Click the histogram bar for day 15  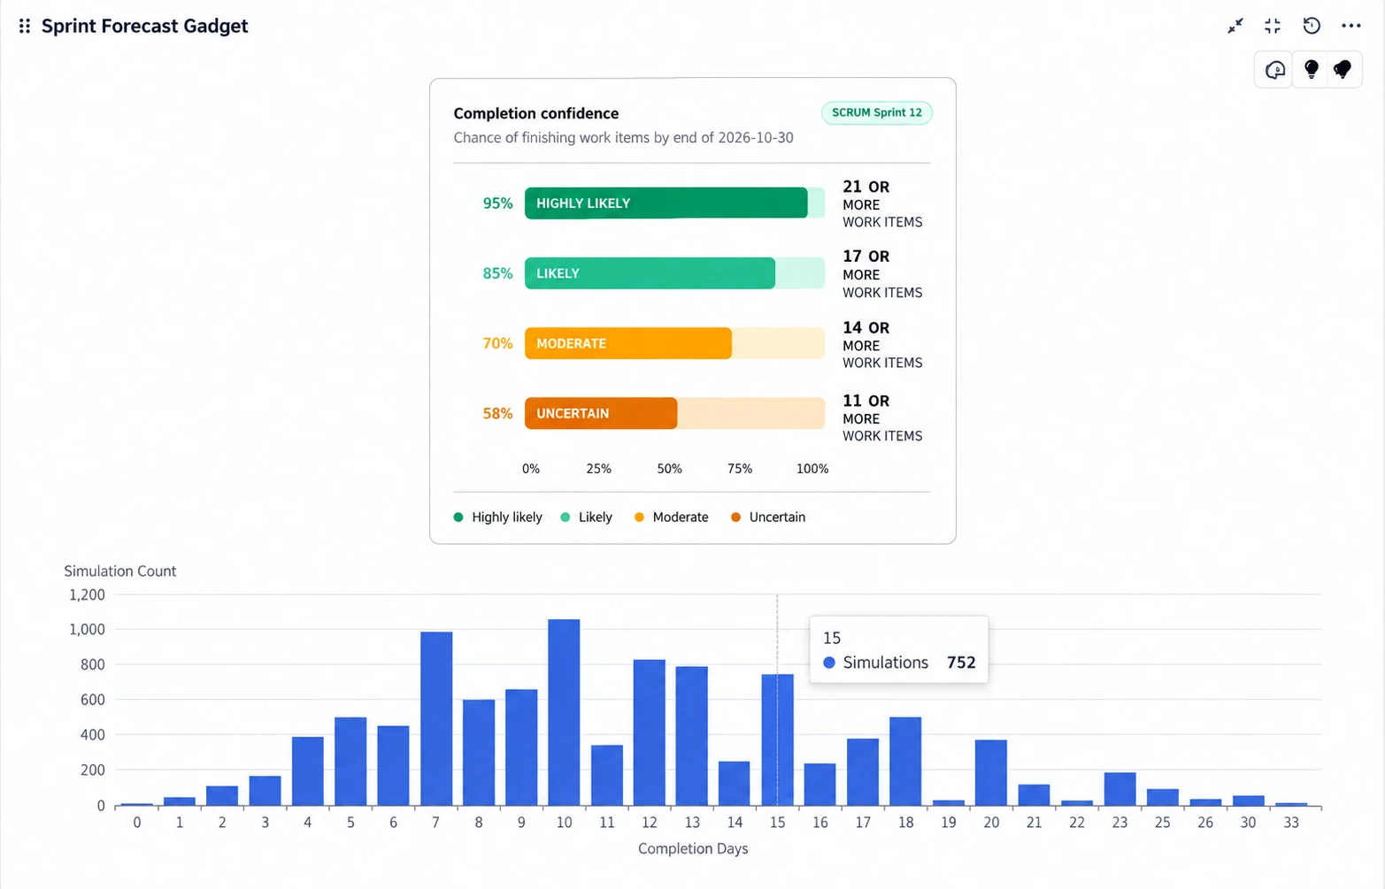point(777,740)
